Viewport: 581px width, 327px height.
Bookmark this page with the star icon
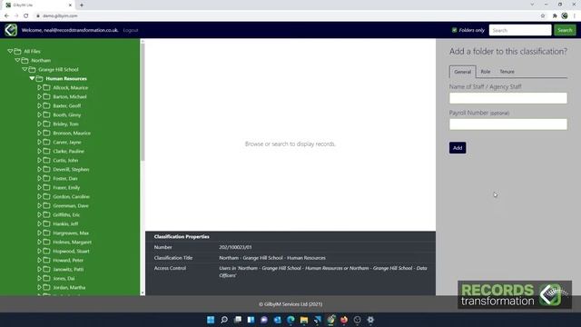pyautogui.click(x=543, y=16)
